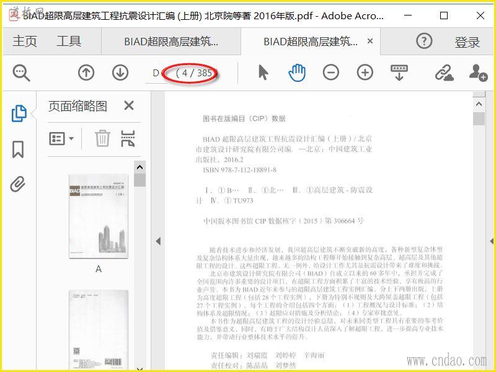The image size is (496, 372).
Task: Expand the right tools pane arrow
Action: [492, 241]
